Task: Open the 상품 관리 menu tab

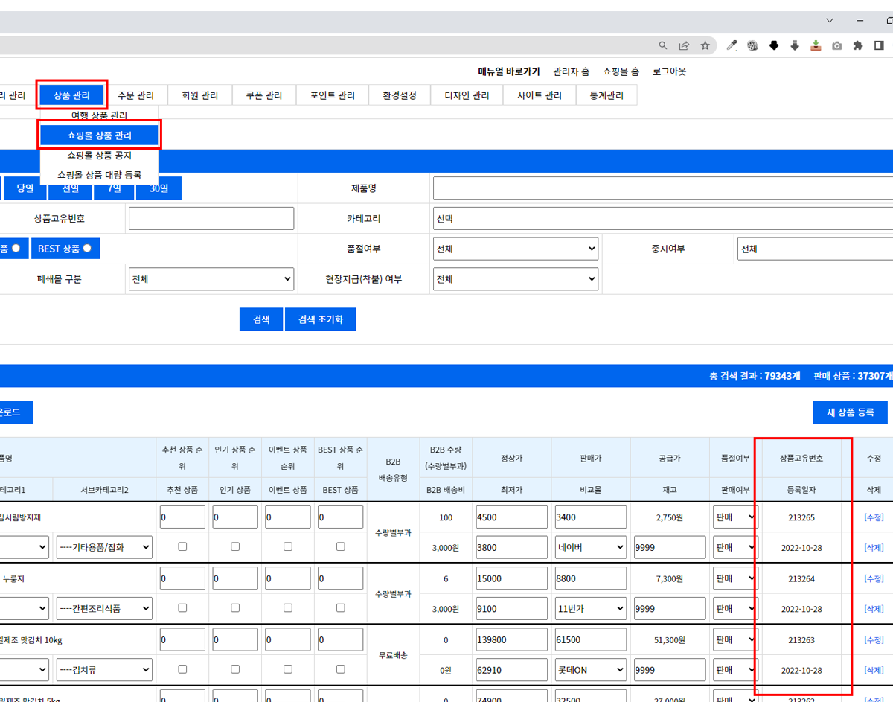Action: (71, 95)
